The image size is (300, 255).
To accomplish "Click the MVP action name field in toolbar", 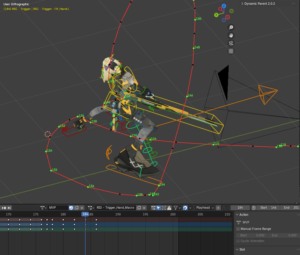I will [58, 208].
